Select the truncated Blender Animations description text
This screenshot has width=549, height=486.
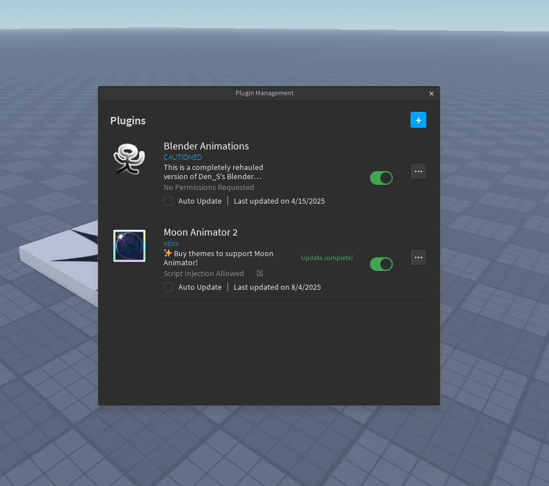[x=213, y=172]
